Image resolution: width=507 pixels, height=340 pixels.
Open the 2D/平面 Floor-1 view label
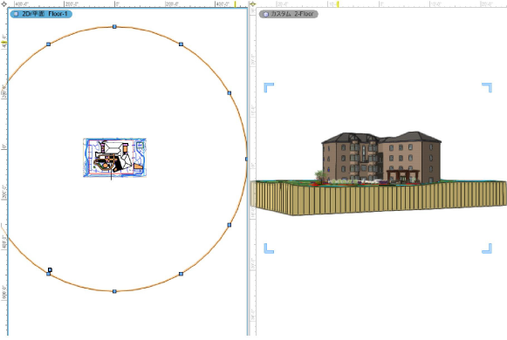pos(41,14)
